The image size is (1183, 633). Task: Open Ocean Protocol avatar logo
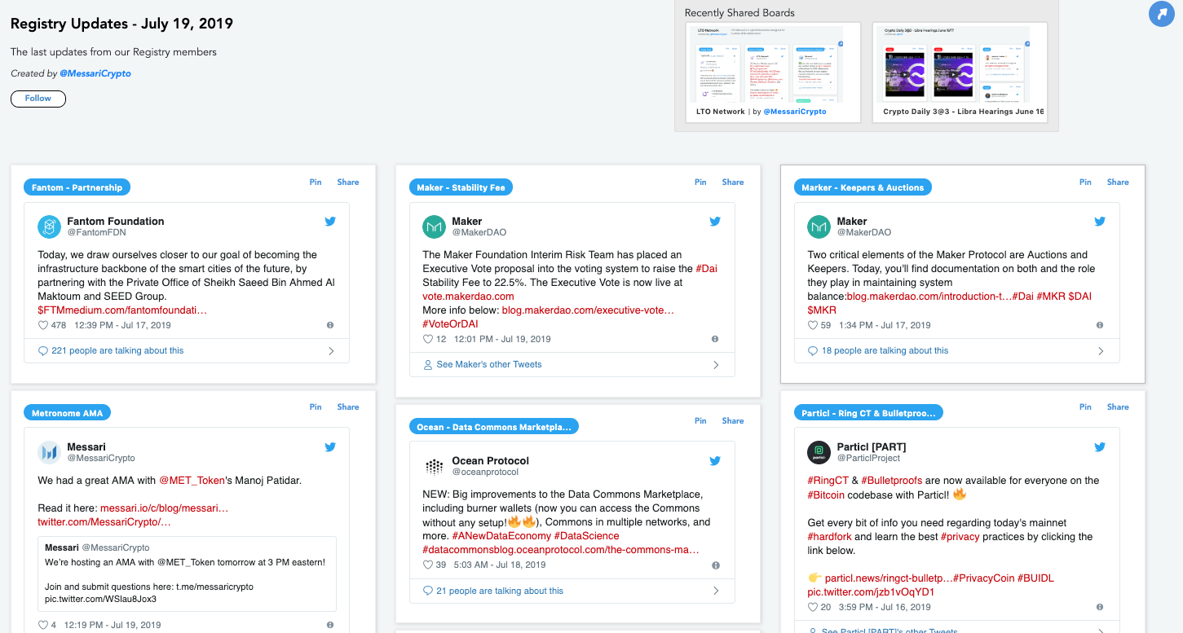[x=434, y=466]
